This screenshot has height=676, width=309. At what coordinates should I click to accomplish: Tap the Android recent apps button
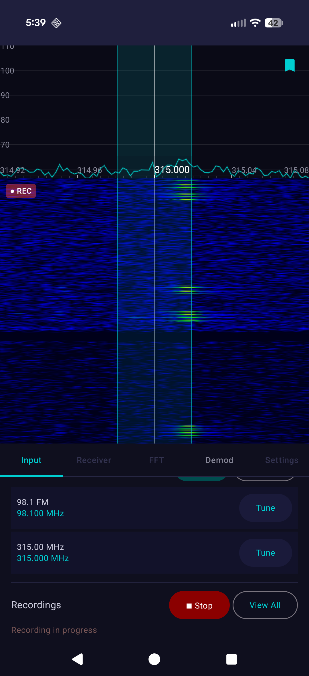coord(231,659)
